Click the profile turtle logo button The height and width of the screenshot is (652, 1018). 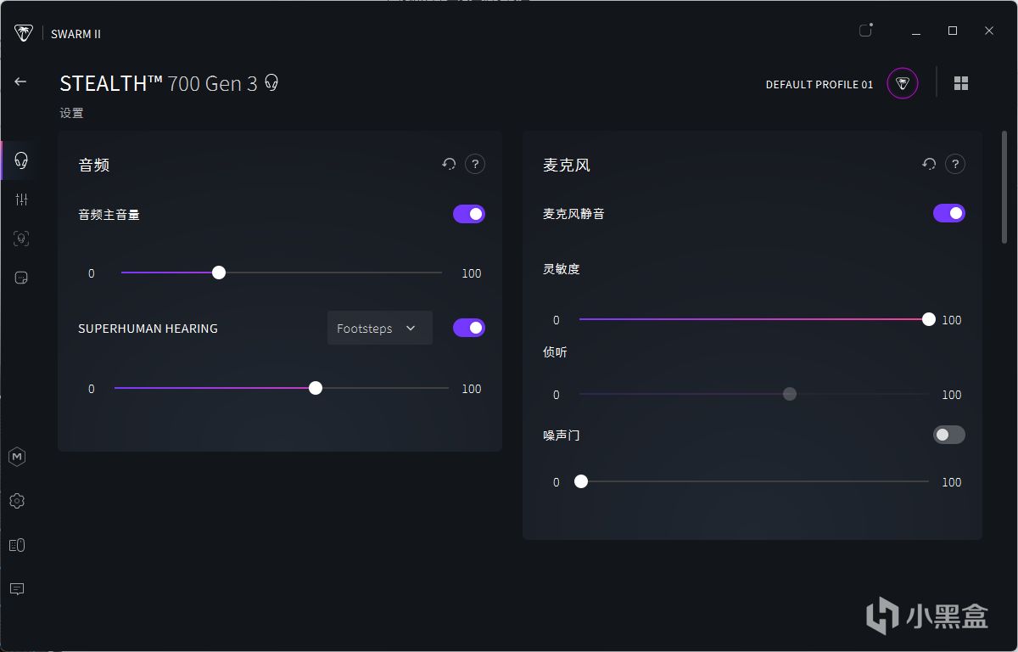coord(902,83)
